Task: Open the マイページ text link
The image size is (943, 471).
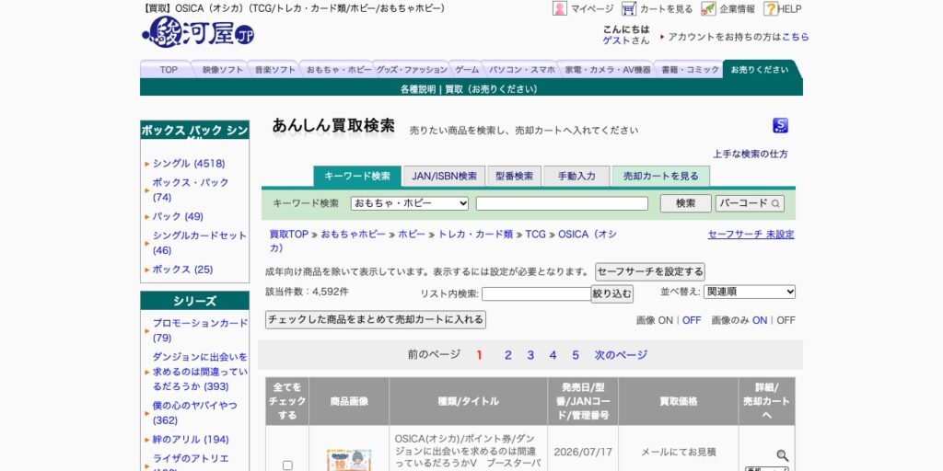Action: [592, 9]
